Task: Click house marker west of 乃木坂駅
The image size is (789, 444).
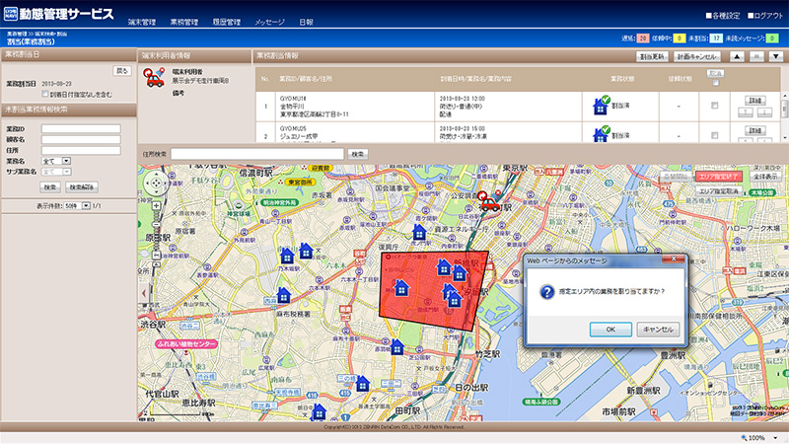Action: (287, 256)
